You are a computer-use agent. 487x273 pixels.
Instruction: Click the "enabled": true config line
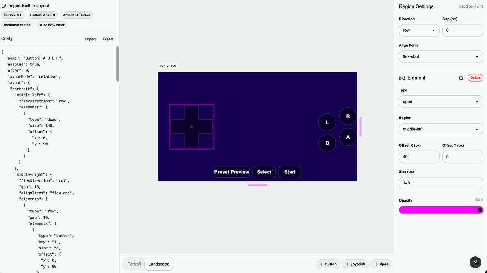coord(23,64)
